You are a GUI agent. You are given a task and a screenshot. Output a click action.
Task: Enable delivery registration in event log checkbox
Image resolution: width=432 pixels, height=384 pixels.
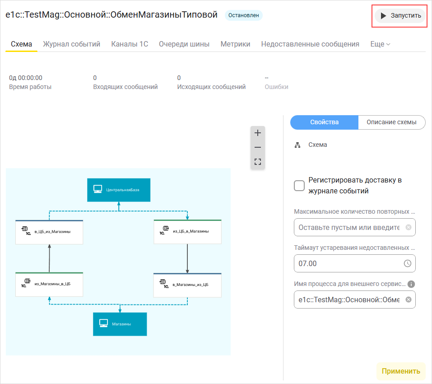point(299,186)
